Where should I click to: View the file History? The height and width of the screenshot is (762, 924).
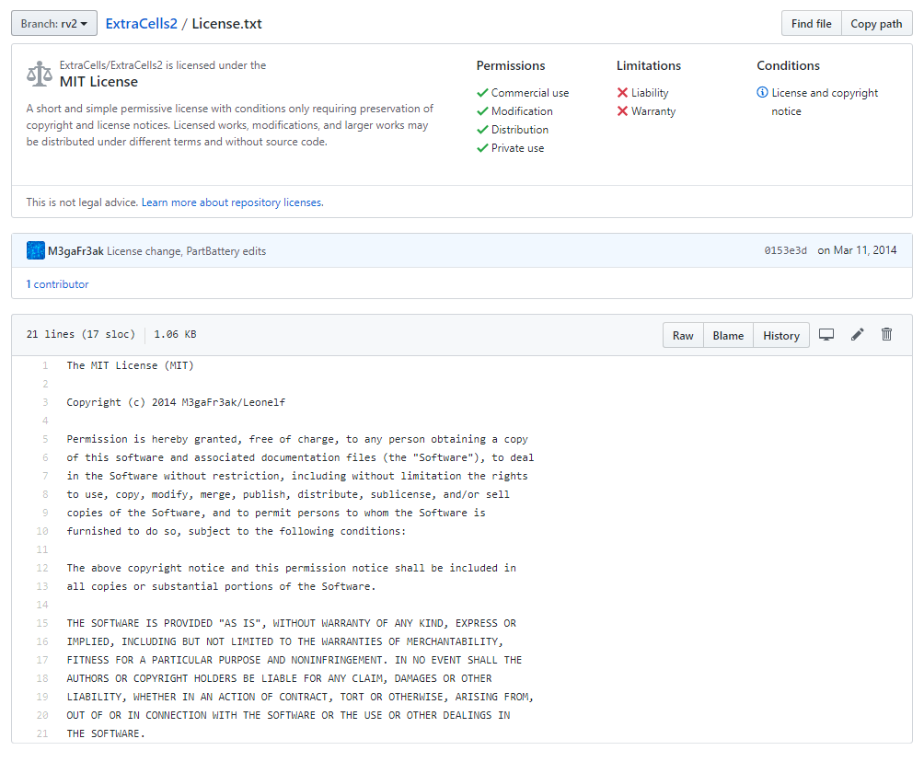pyautogui.click(x=781, y=336)
